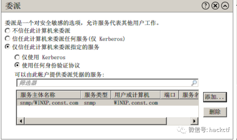Image resolution: width=237 pixels, height=140 pixels.
Task: Click the 端口 column header
Action: (170, 95)
